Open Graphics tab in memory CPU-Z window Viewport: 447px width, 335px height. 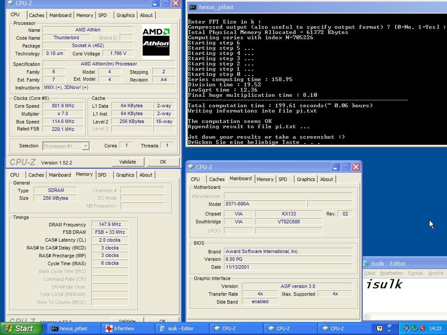coord(125,175)
